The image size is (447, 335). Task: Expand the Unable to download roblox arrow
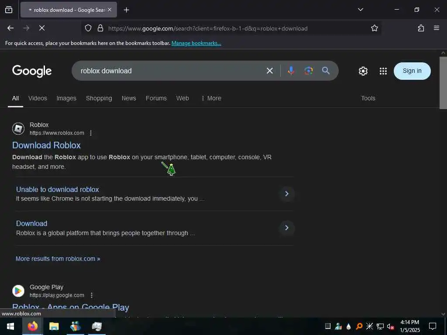[287, 194]
